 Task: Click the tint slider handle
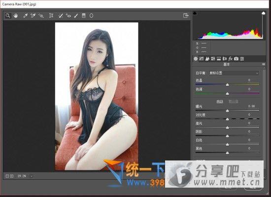point(228,94)
